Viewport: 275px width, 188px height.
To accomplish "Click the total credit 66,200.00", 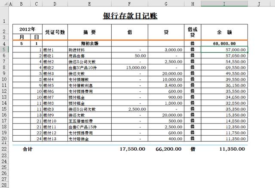I will (168, 149).
